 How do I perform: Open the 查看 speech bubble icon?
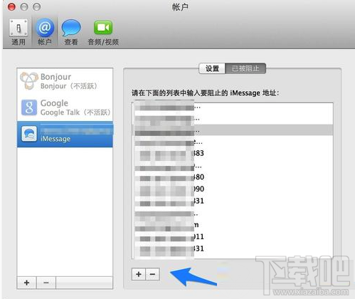point(71,28)
